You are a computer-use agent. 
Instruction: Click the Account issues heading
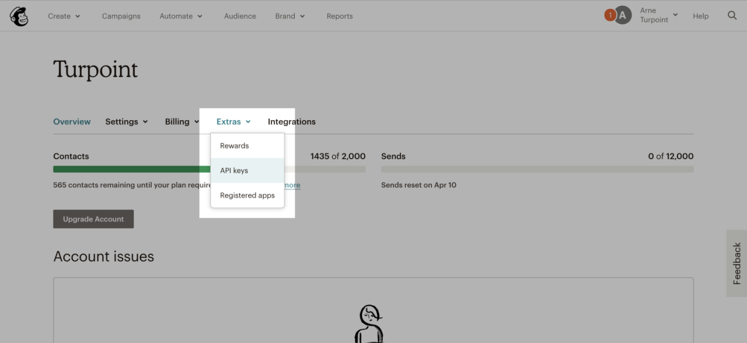pos(104,257)
